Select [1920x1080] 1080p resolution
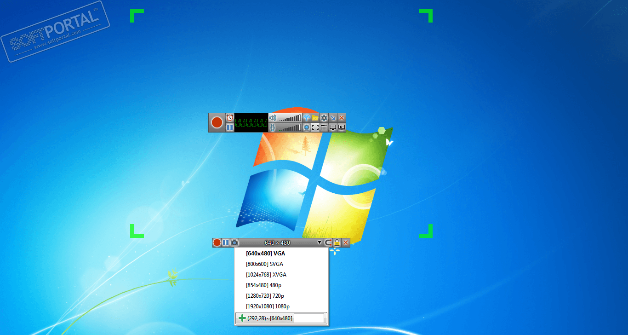The width and height of the screenshot is (628, 335). 281,306
